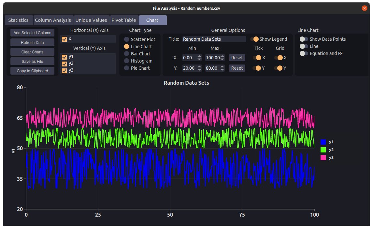The width and height of the screenshot is (373, 229).
Task: Disable the Y tick toggle
Action: [257, 68]
